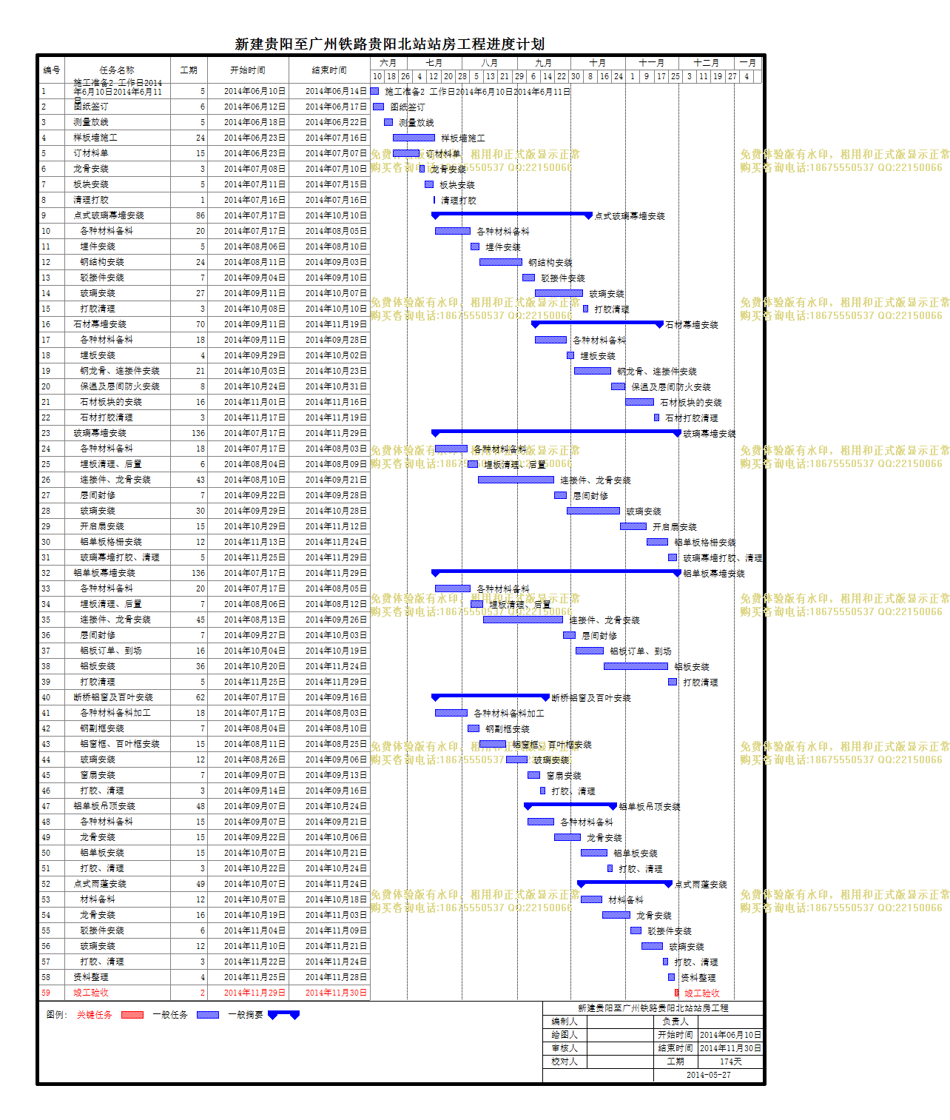
Task: Click row number 23 in the 编号 column
Action: point(46,433)
